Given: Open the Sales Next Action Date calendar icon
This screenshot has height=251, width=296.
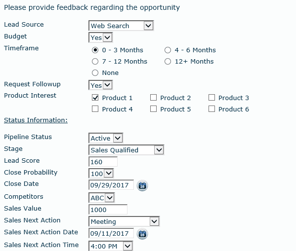Looking at the screenshot, I should 142,234.
